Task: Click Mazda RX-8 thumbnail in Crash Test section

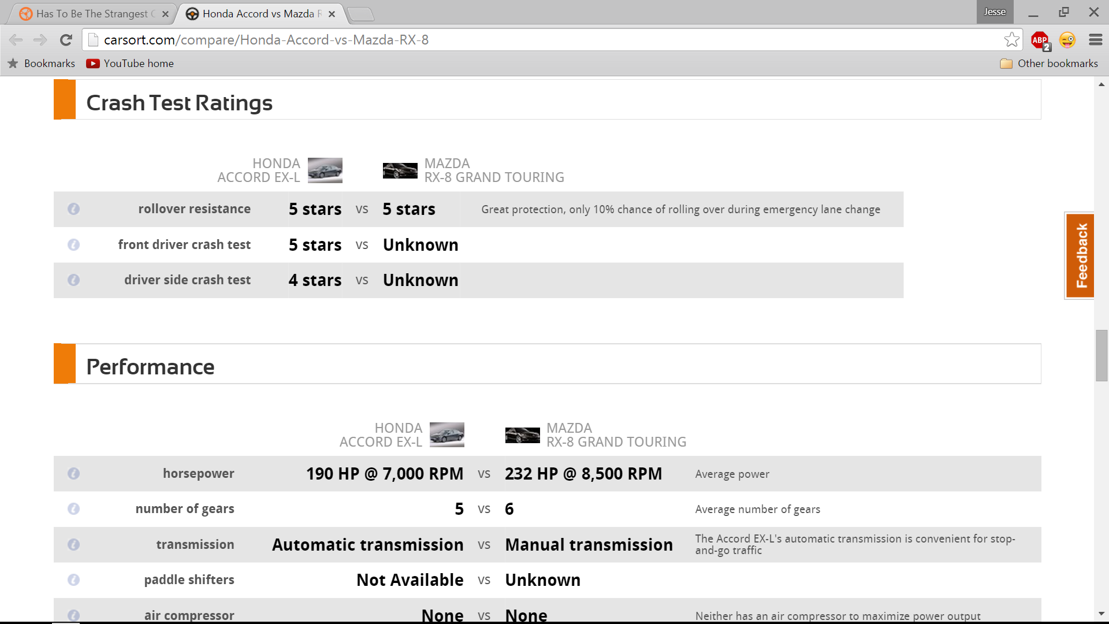Action: click(400, 170)
